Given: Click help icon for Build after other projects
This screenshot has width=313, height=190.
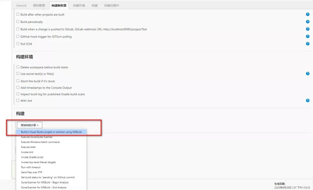Looking at the screenshot, I should (307, 14).
